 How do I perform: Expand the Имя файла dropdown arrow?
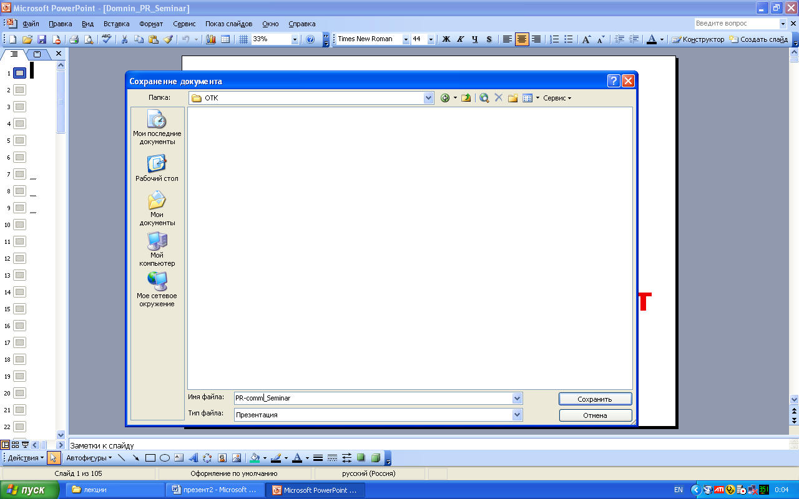tap(517, 398)
